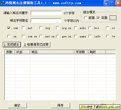
Task: Enable the .gov.cn checkbox
Action: coord(57,37)
